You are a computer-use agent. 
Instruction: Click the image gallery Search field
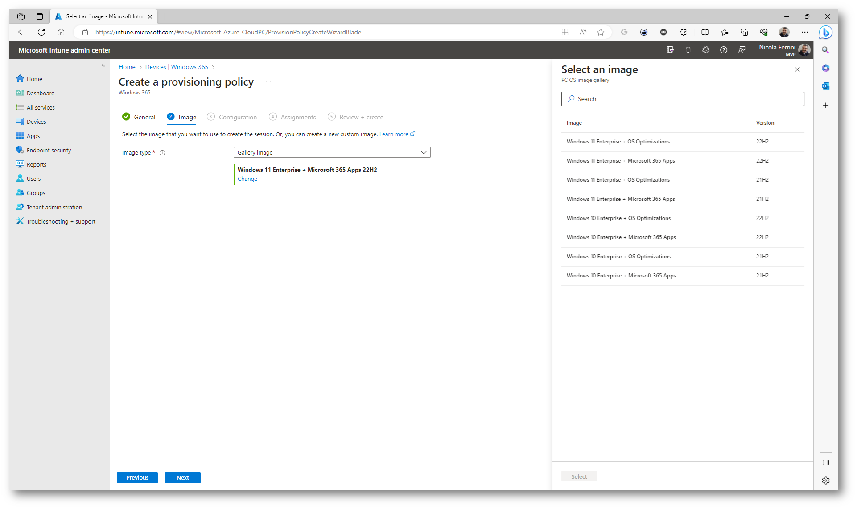(683, 99)
